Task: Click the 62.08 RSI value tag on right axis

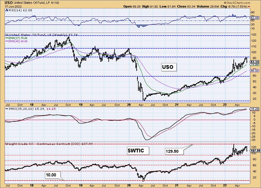Action: 255,18
